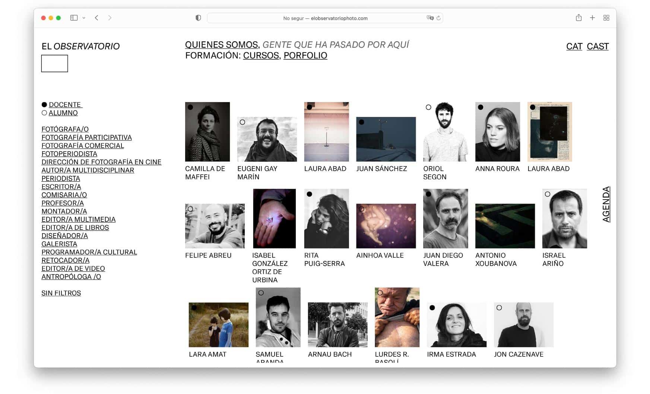The width and height of the screenshot is (650, 394).
Task: Open the QUIENES SOMOS menu item
Action: click(x=222, y=45)
